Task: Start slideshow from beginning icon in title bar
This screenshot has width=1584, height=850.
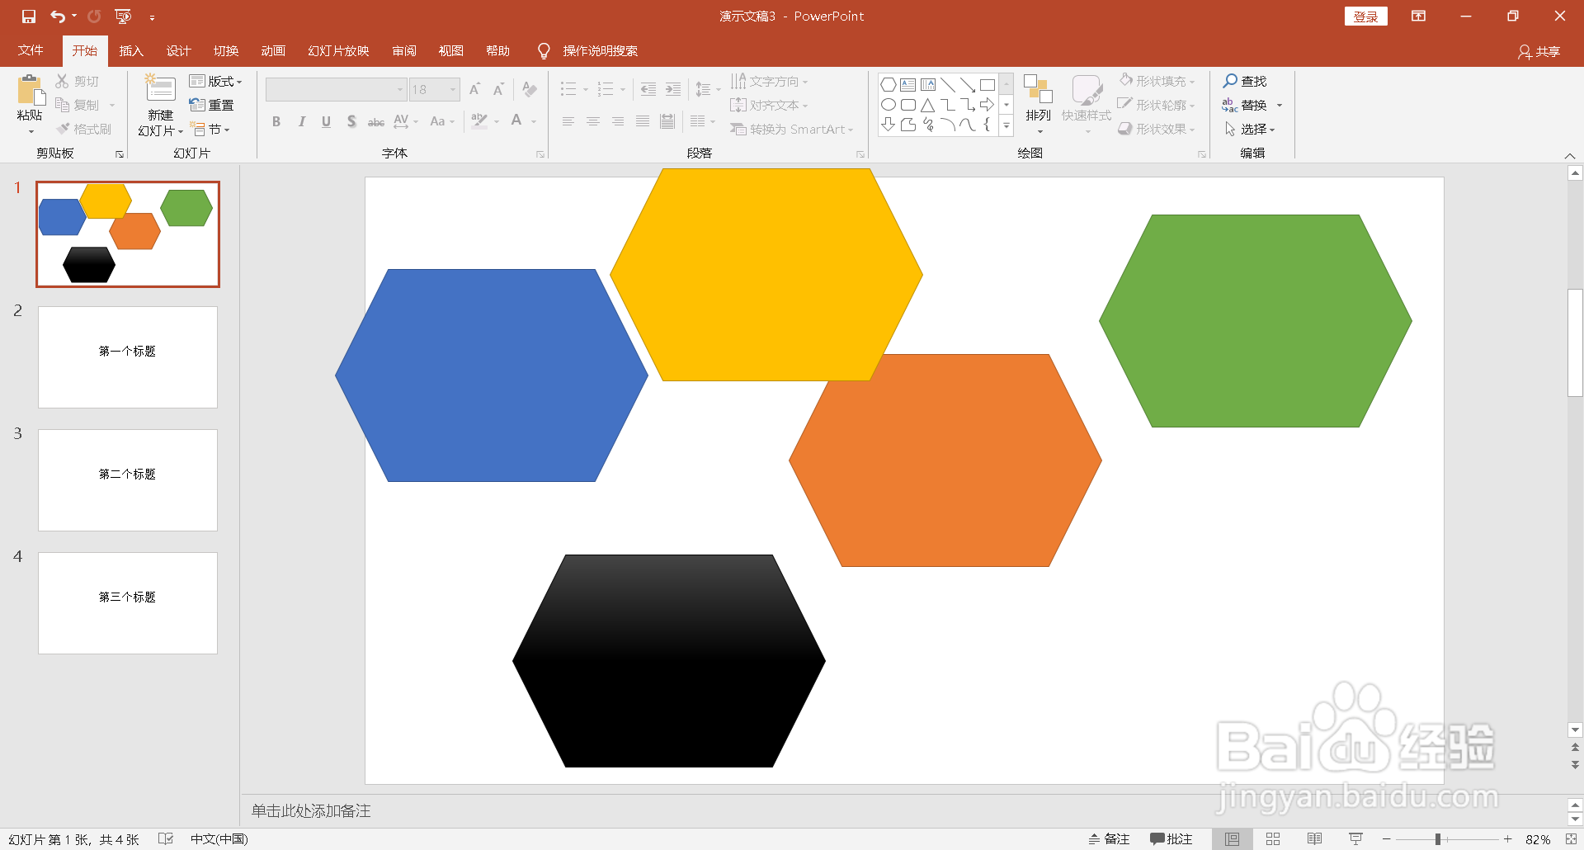Action: coord(123,17)
